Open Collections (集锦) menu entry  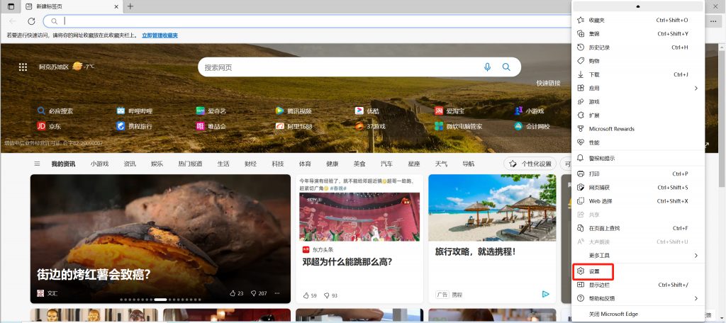pos(638,34)
